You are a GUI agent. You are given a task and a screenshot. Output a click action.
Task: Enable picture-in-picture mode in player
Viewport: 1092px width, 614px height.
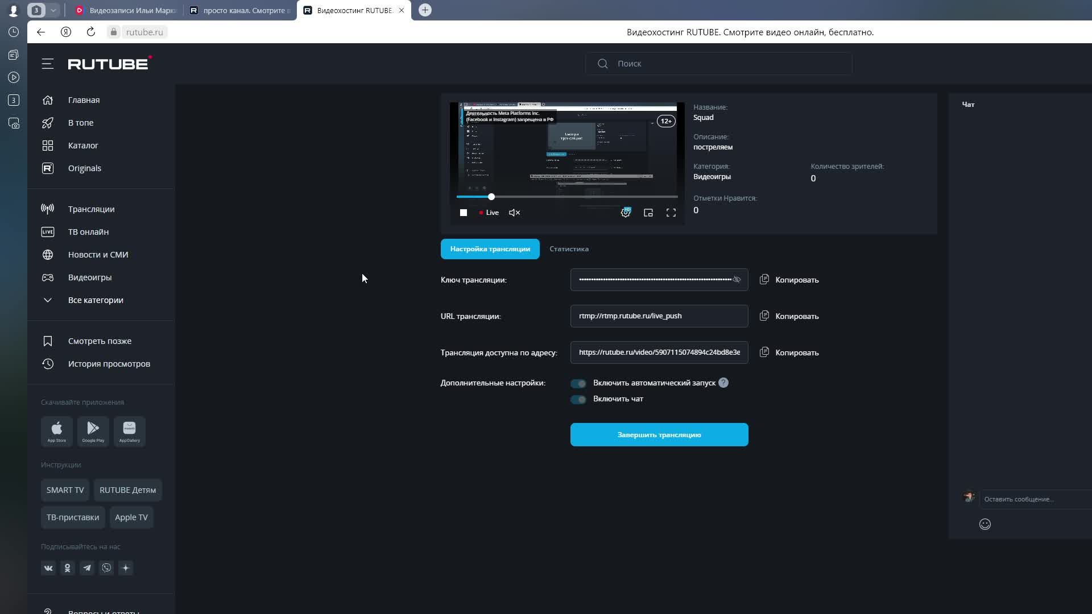coord(648,213)
